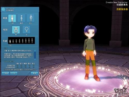The height and width of the screenshot is (97, 129).
Task: Choose the third age figure
Action: coord(16,41)
